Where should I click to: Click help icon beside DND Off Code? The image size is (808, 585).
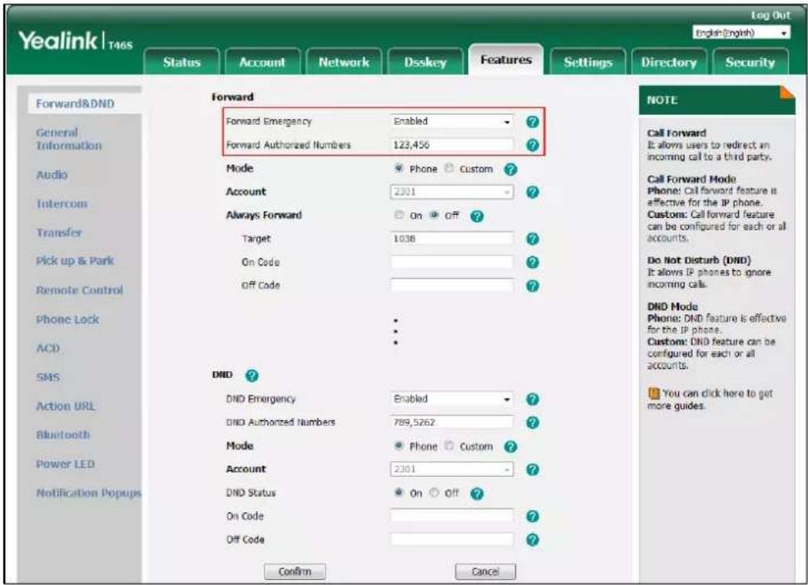point(533,540)
